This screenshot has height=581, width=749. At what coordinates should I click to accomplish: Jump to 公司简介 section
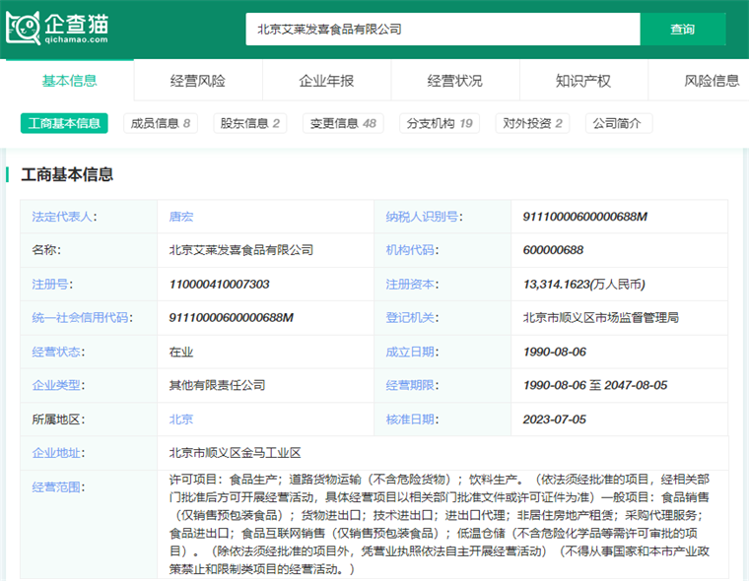coord(619,123)
